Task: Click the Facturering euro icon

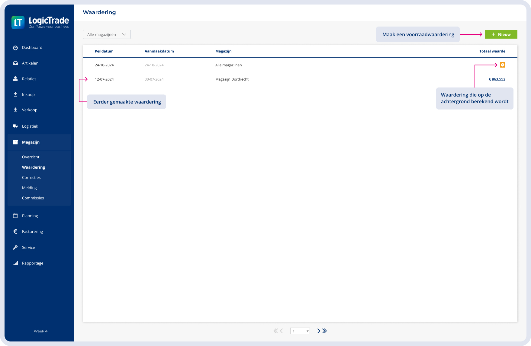Action: coord(15,231)
